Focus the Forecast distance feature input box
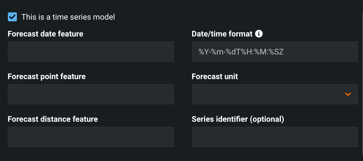Screen dimensions: 363x161 (91, 137)
